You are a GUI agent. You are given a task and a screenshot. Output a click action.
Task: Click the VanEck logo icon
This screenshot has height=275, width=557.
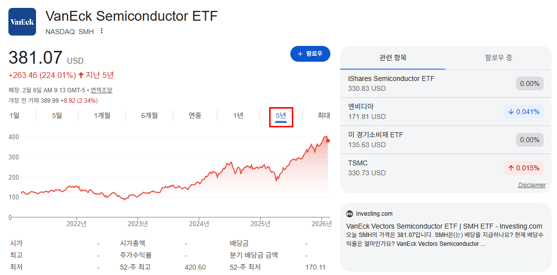pyautogui.click(x=22, y=22)
